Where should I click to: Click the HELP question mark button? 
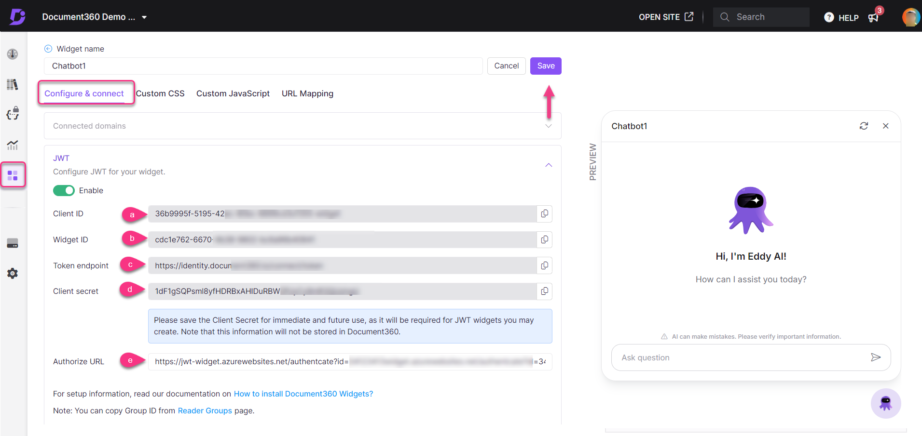point(841,17)
